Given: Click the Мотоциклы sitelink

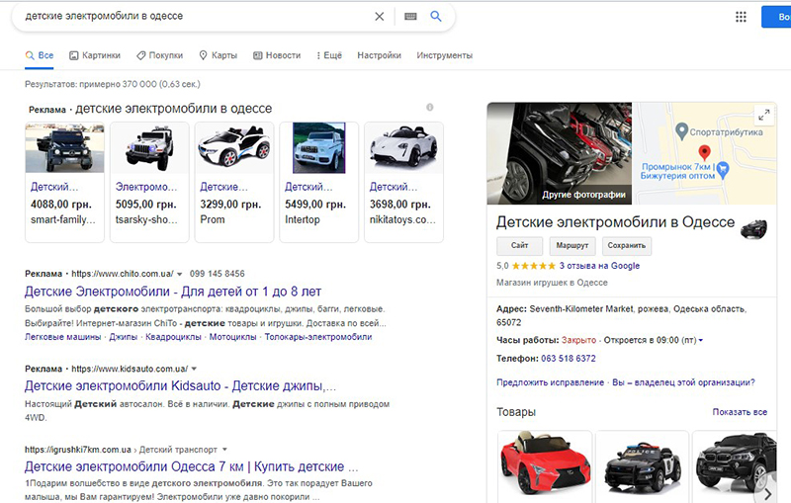Looking at the screenshot, I should (x=233, y=337).
